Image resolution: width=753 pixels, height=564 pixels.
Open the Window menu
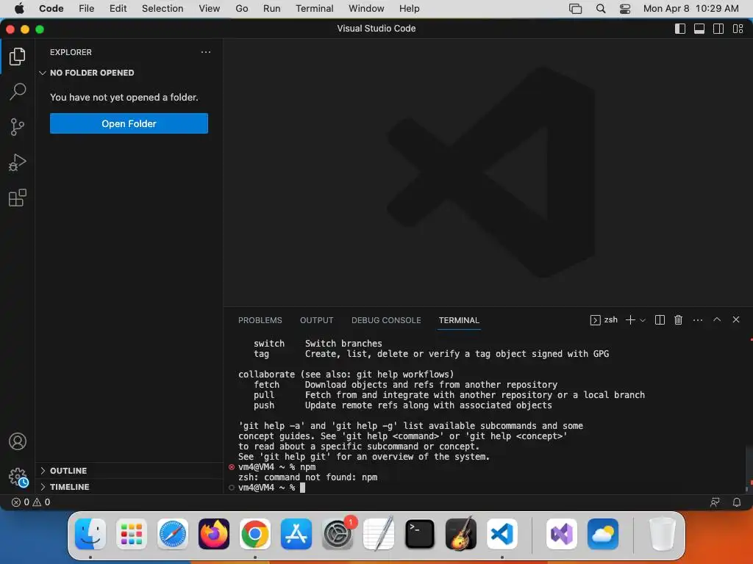coord(366,9)
